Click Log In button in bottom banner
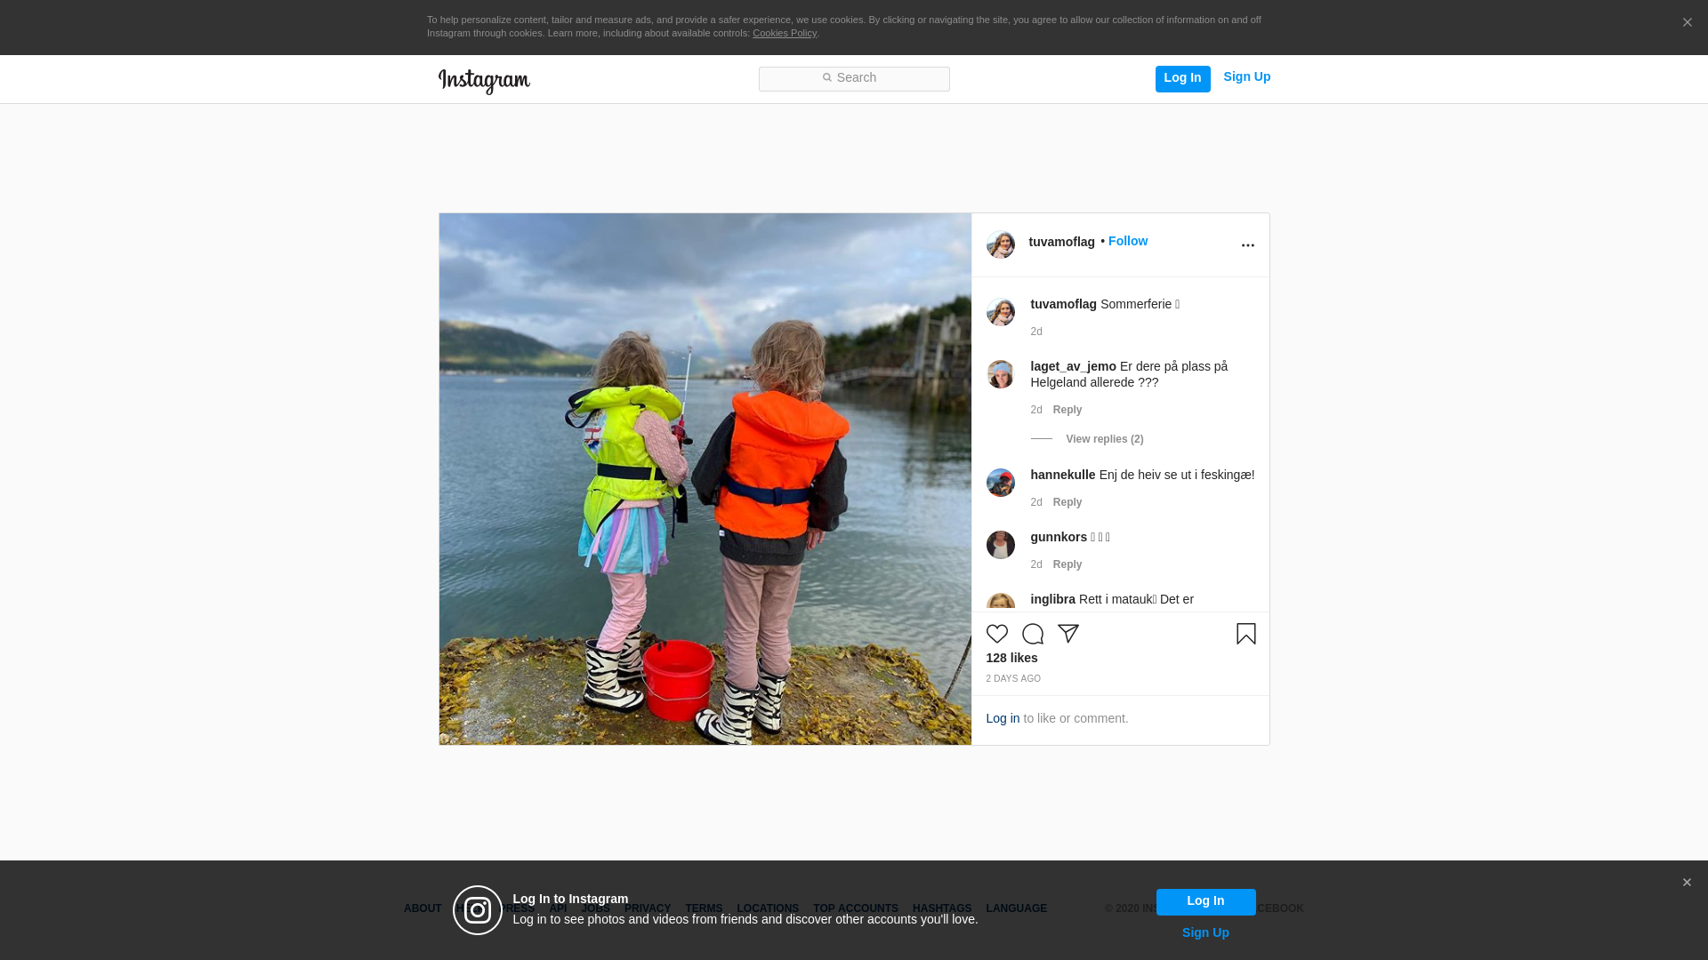 tap(1205, 901)
